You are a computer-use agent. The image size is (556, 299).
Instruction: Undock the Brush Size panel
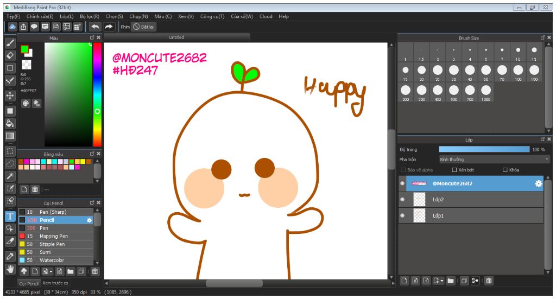click(542, 37)
